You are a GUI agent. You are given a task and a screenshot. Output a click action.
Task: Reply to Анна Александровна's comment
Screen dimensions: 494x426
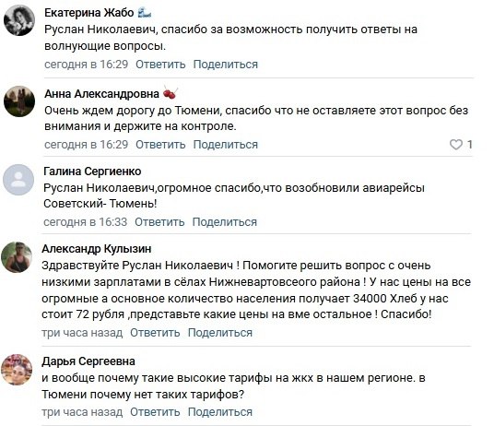pos(160,145)
